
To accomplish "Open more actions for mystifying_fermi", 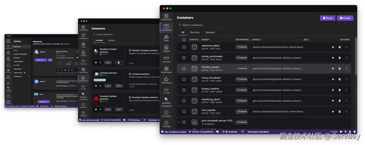I will [x=346, y=101].
